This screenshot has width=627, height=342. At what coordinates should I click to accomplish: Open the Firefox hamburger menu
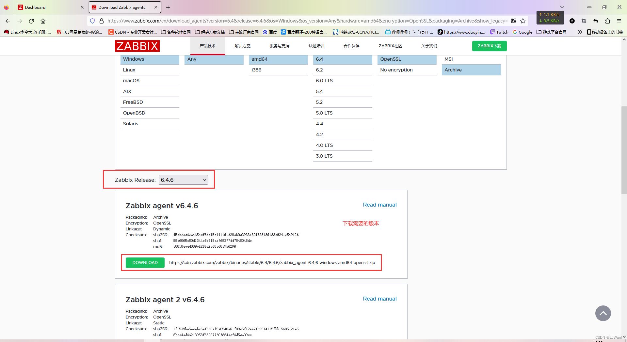click(619, 21)
